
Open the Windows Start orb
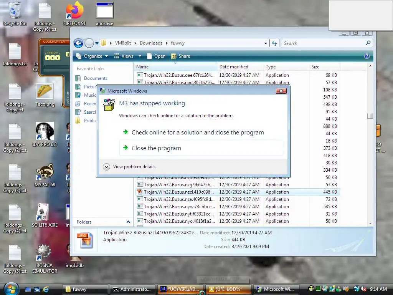[11, 289]
